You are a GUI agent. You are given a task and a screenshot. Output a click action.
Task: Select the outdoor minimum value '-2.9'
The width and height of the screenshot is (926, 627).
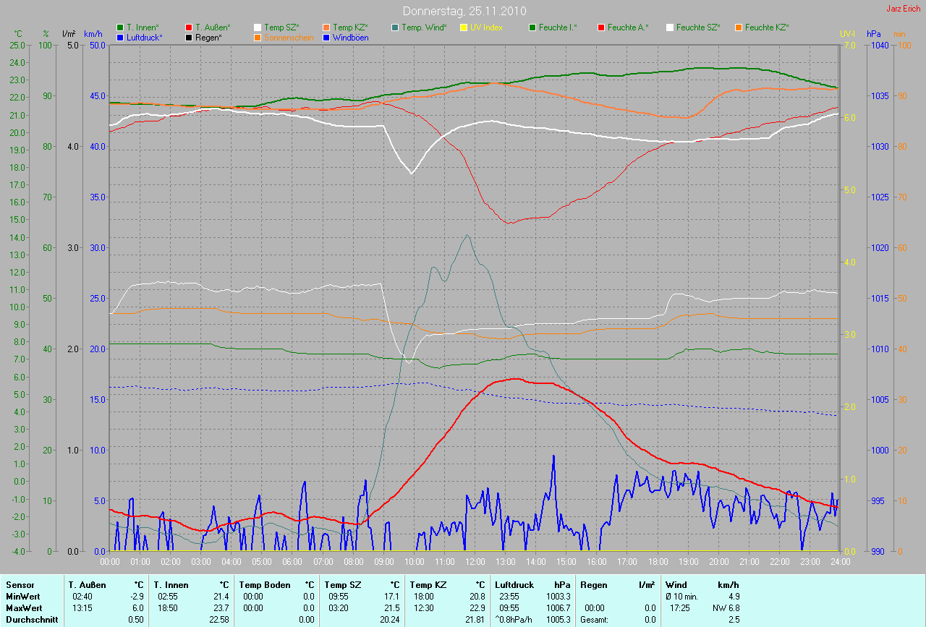pyautogui.click(x=137, y=597)
